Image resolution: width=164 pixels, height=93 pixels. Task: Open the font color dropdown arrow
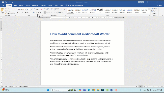click(42, 13)
